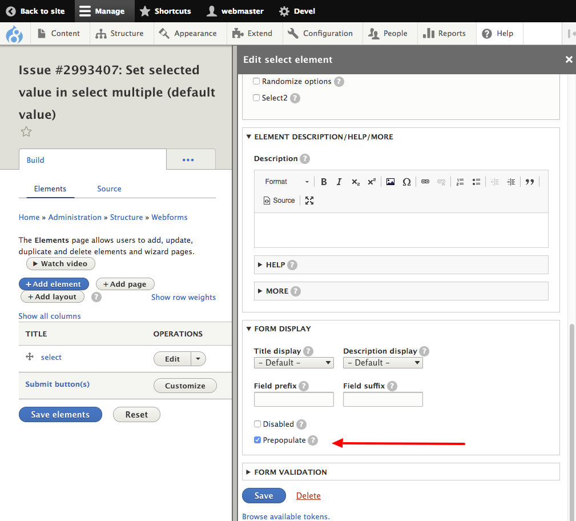Check the Randomize options checkbox
This screenshot has width=576, height=521.
tap(256, 82)
